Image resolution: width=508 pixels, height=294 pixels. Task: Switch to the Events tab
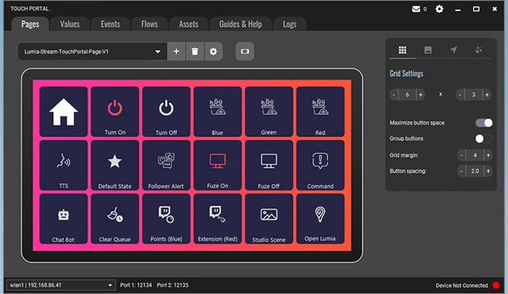111,24
